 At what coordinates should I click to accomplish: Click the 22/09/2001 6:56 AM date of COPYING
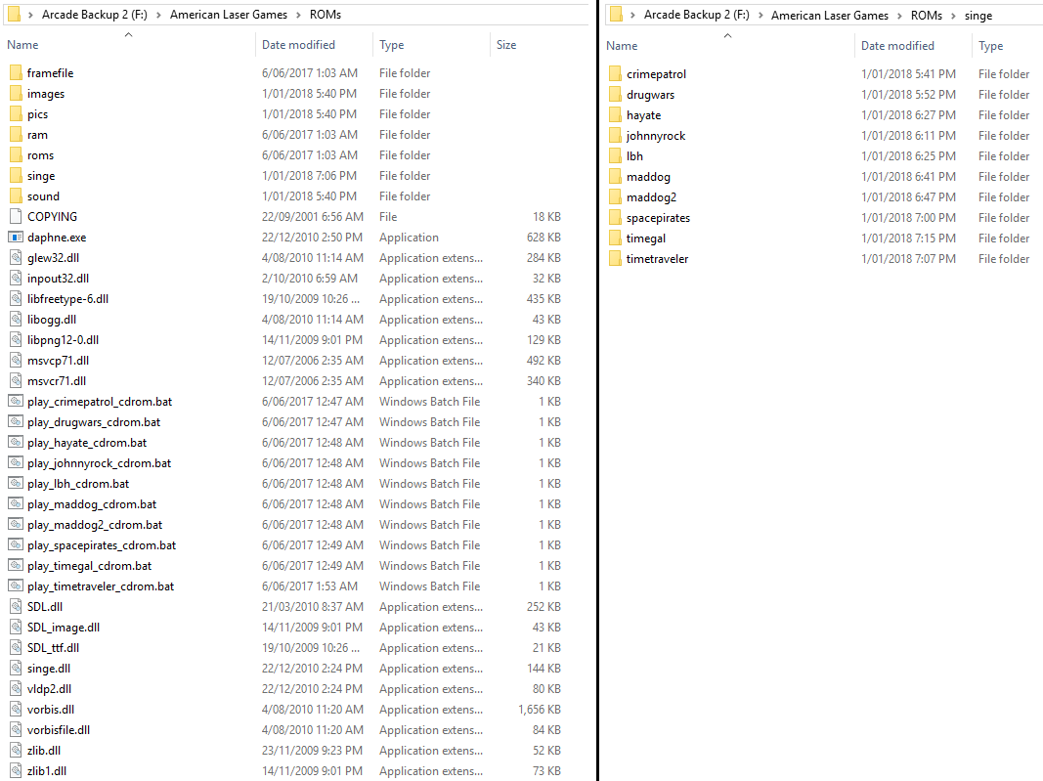tap(313, 216)
